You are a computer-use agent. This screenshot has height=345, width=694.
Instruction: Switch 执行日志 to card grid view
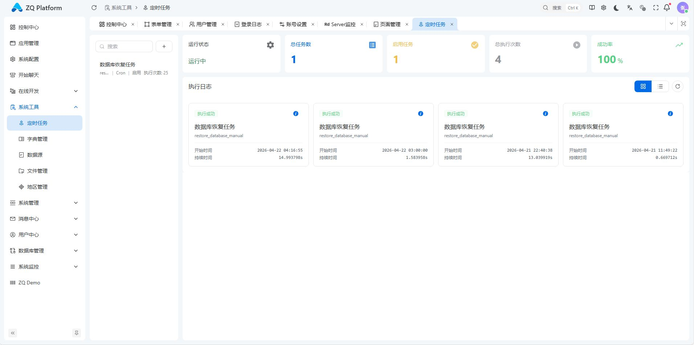pos(643,86)
